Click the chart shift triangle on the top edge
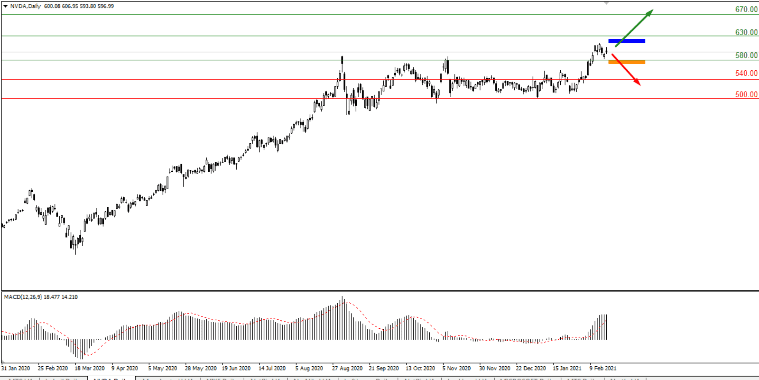 tap(606, 3)
